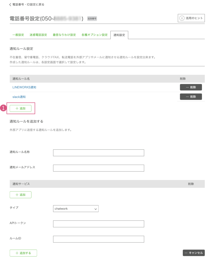Image resolution: width=208 pixels, height=258 pixels.
Task: Select the 着信なりわけ設定 tab
Action: point(64,35)
